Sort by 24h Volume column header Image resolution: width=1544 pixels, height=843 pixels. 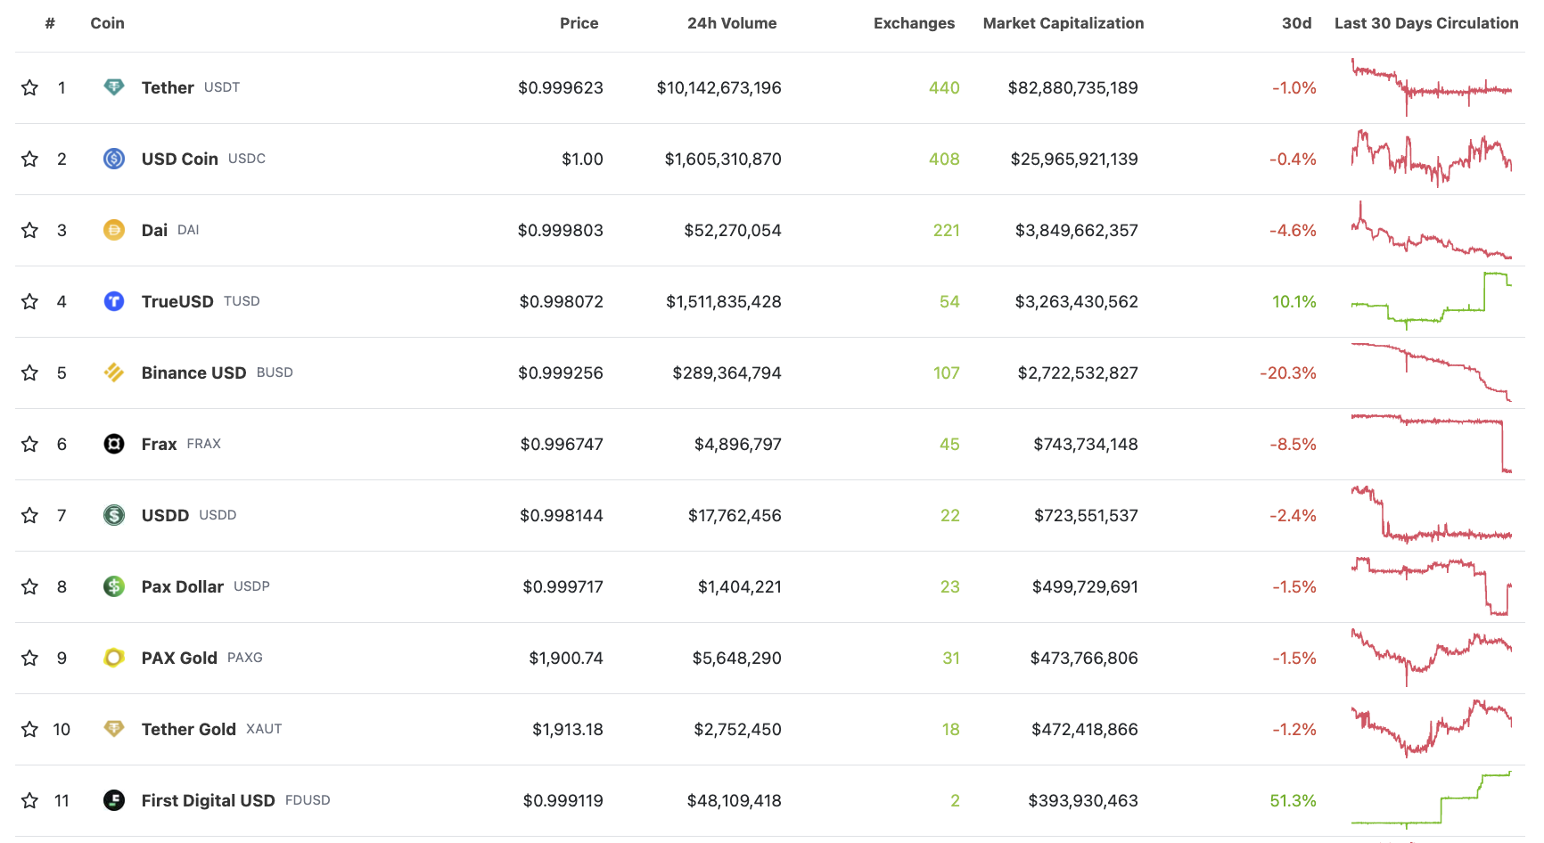point(732,23)
